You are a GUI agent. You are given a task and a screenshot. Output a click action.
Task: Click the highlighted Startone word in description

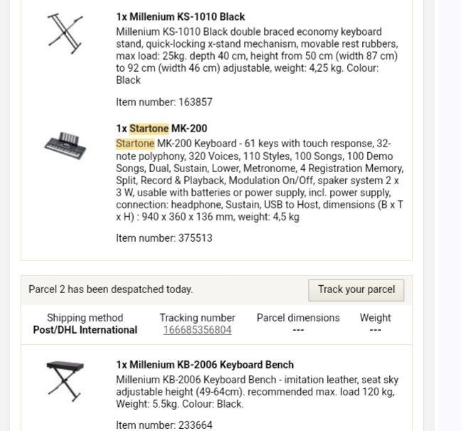[135, 144]
